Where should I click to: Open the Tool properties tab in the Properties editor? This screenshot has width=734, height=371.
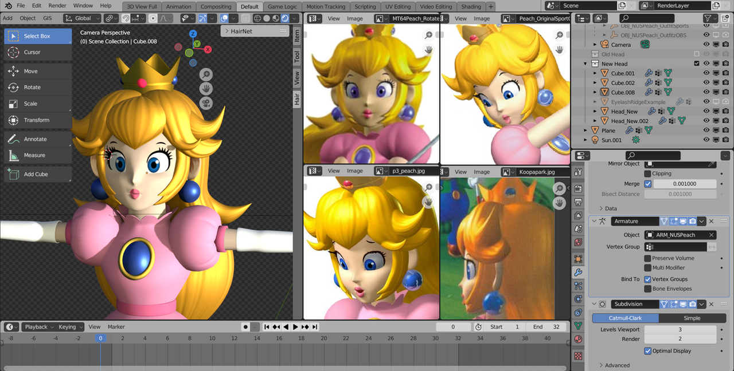[578, 172]
